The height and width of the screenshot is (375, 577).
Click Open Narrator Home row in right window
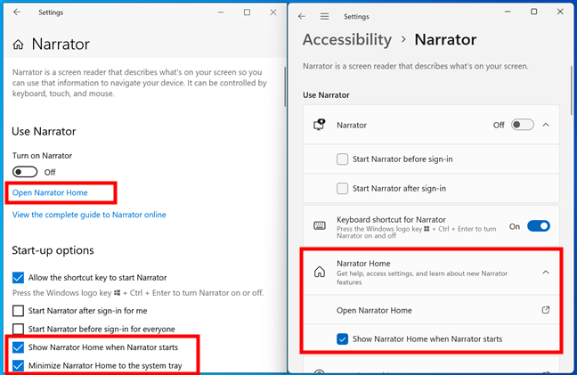click(431, 310)
